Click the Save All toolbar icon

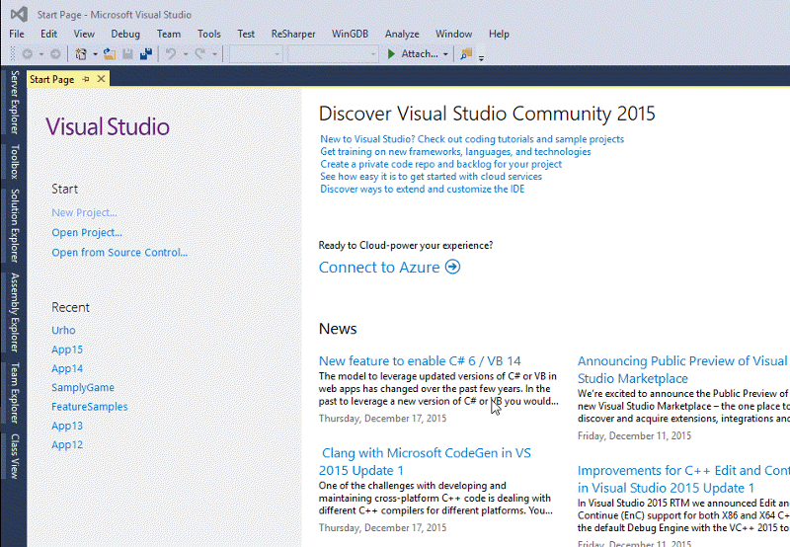pos(145,54)
